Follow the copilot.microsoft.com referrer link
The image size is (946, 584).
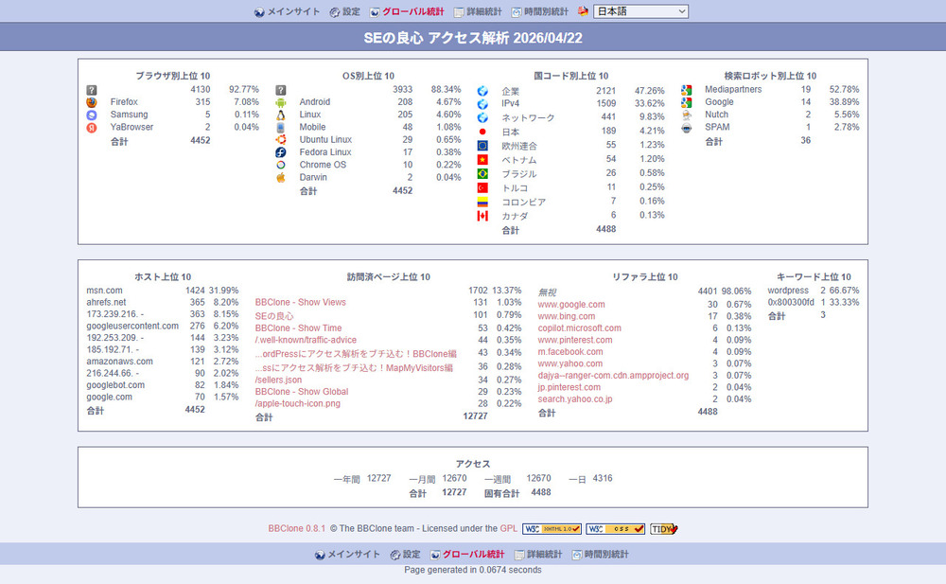[x=579, y=328]
